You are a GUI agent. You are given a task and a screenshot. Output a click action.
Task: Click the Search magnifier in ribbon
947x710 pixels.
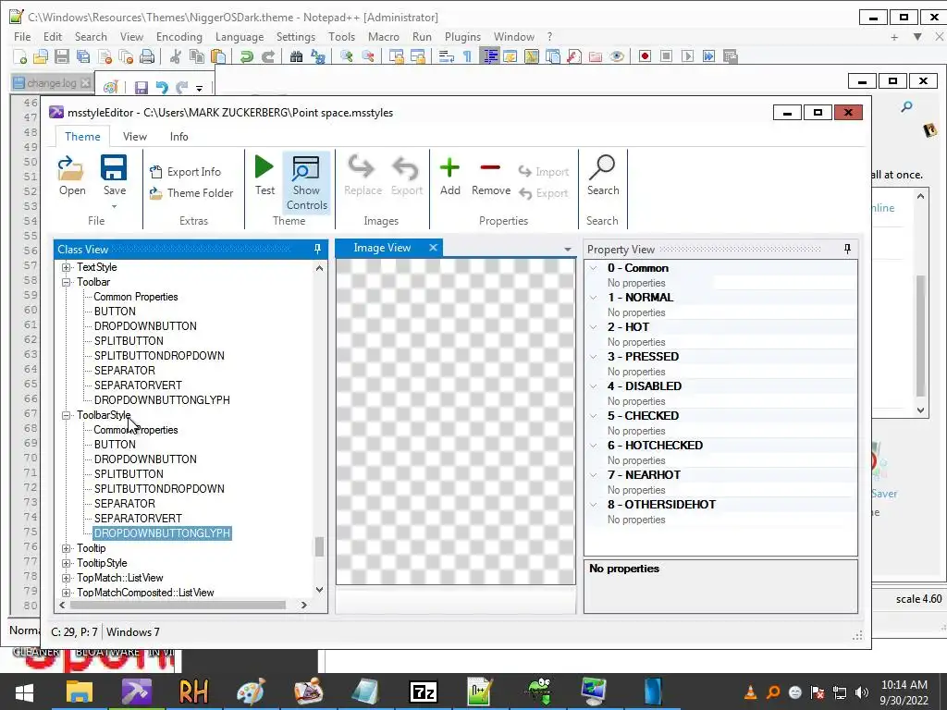point(603,176)
